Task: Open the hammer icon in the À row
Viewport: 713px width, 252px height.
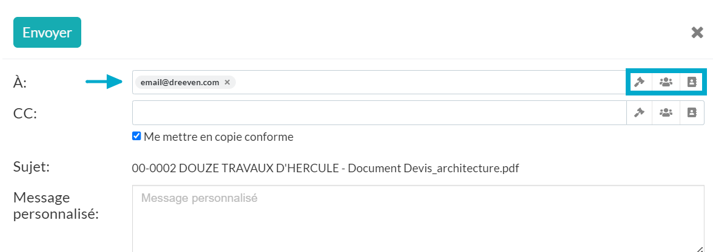Action: tap(640, 82)
